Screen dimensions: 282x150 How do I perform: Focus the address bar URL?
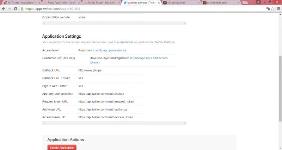click(142, 8)
